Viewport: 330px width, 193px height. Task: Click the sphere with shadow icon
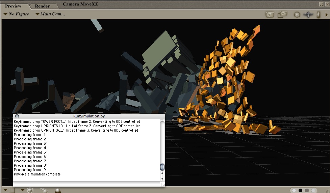point(58,190)
